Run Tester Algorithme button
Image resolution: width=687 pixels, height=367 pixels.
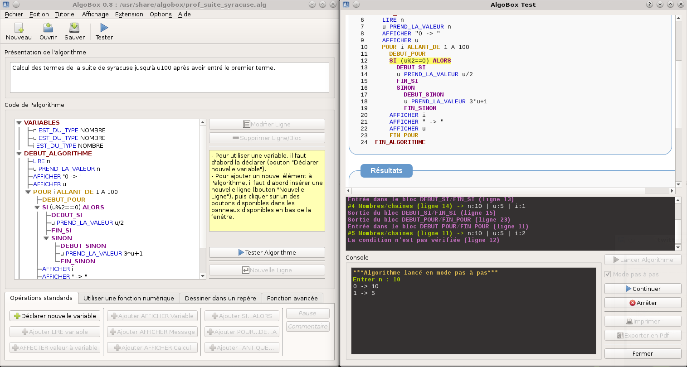[x=267, y=252]
